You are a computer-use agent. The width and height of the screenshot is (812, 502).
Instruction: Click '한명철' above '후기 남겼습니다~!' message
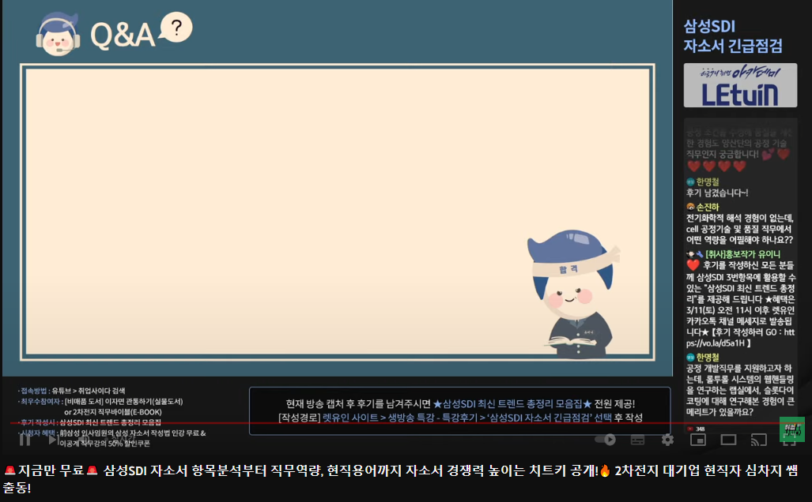click(708, 182)
